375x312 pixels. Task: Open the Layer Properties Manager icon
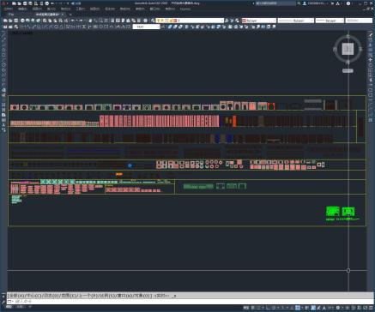(x=154, y=21)
